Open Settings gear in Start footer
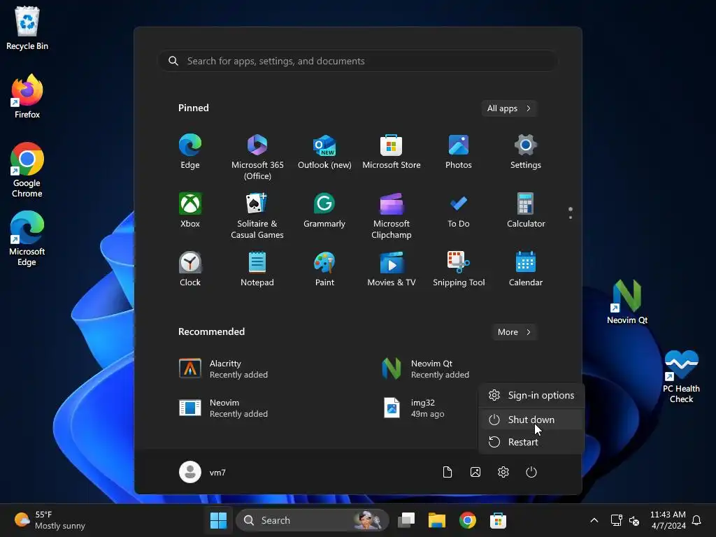716x537 pixels. tap(503, 472)
